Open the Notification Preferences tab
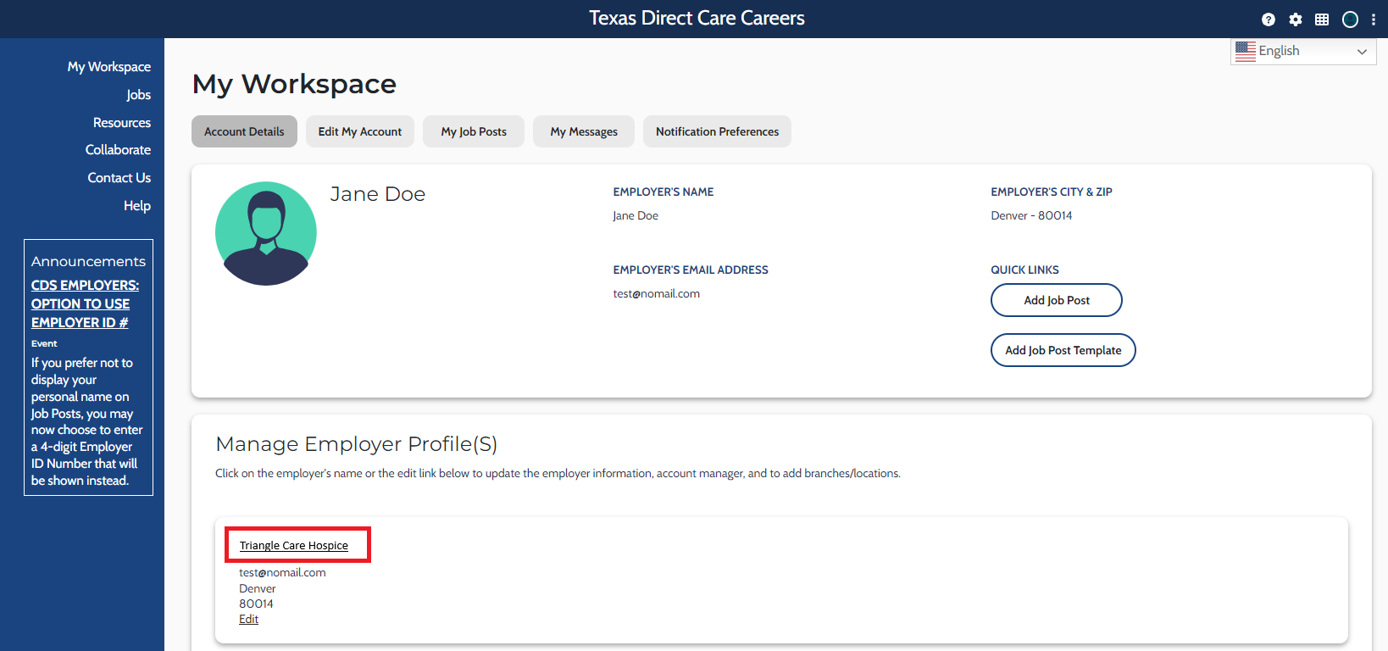Image resolution: width=1388 pixels, height=651 pixels. (x=717, y=131)
